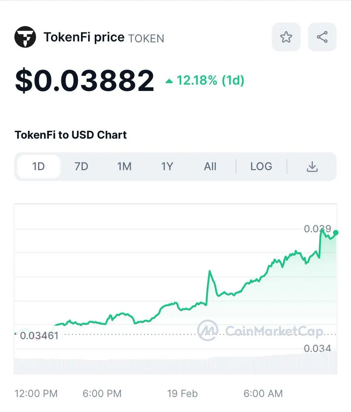
Task: Click the TokenFi price title
Action: [x=84, y=37]
